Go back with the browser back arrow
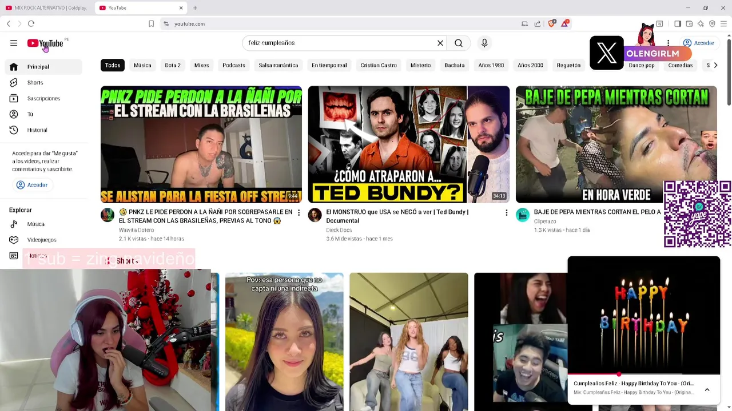This screenshot has width=732, height=411. pos(9,23)
